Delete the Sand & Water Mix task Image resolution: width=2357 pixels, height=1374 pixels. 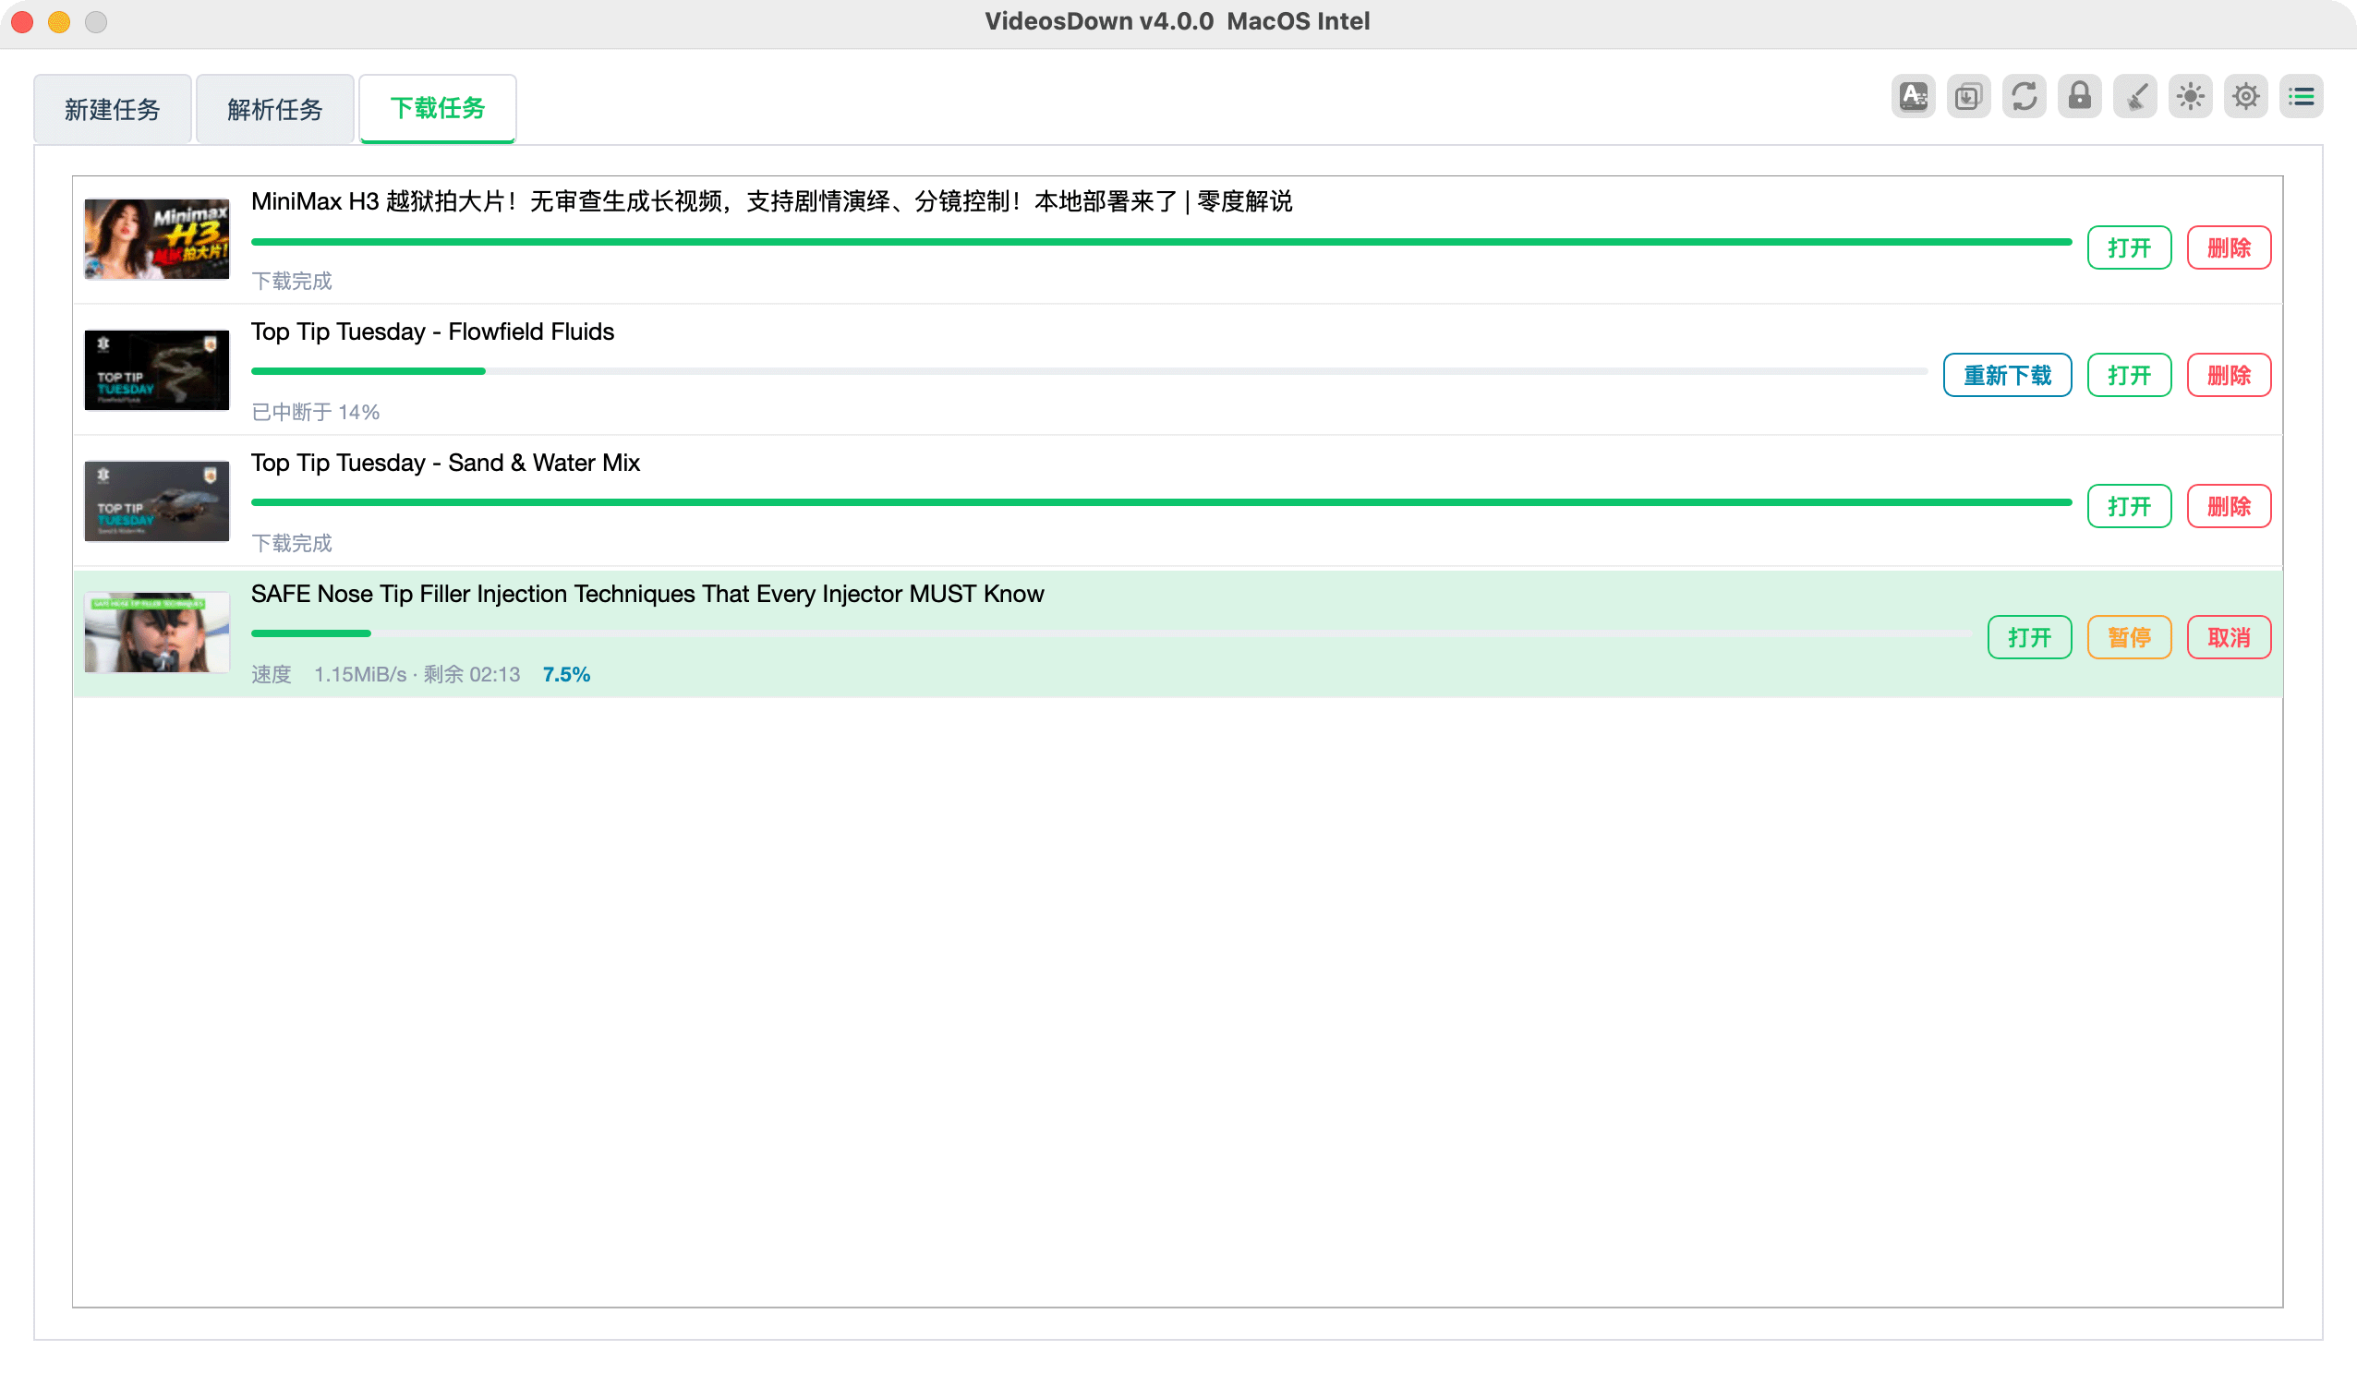[2229, 507]
